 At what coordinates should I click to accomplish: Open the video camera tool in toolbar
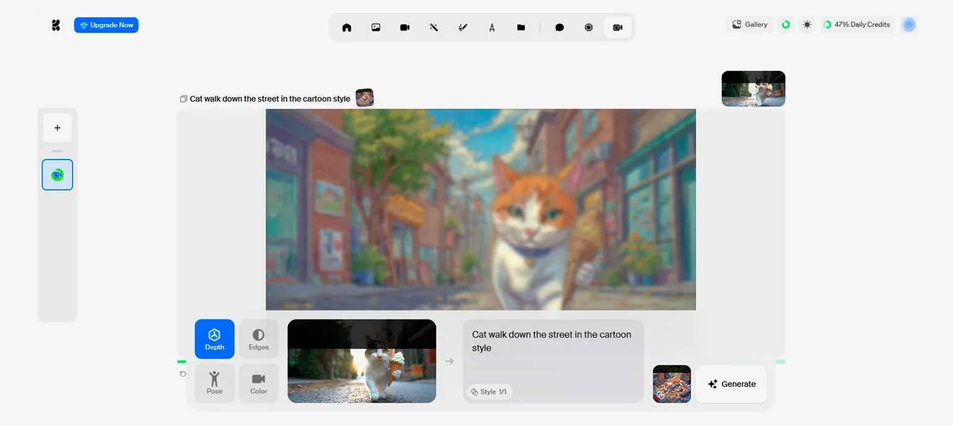tap(405, 28)
